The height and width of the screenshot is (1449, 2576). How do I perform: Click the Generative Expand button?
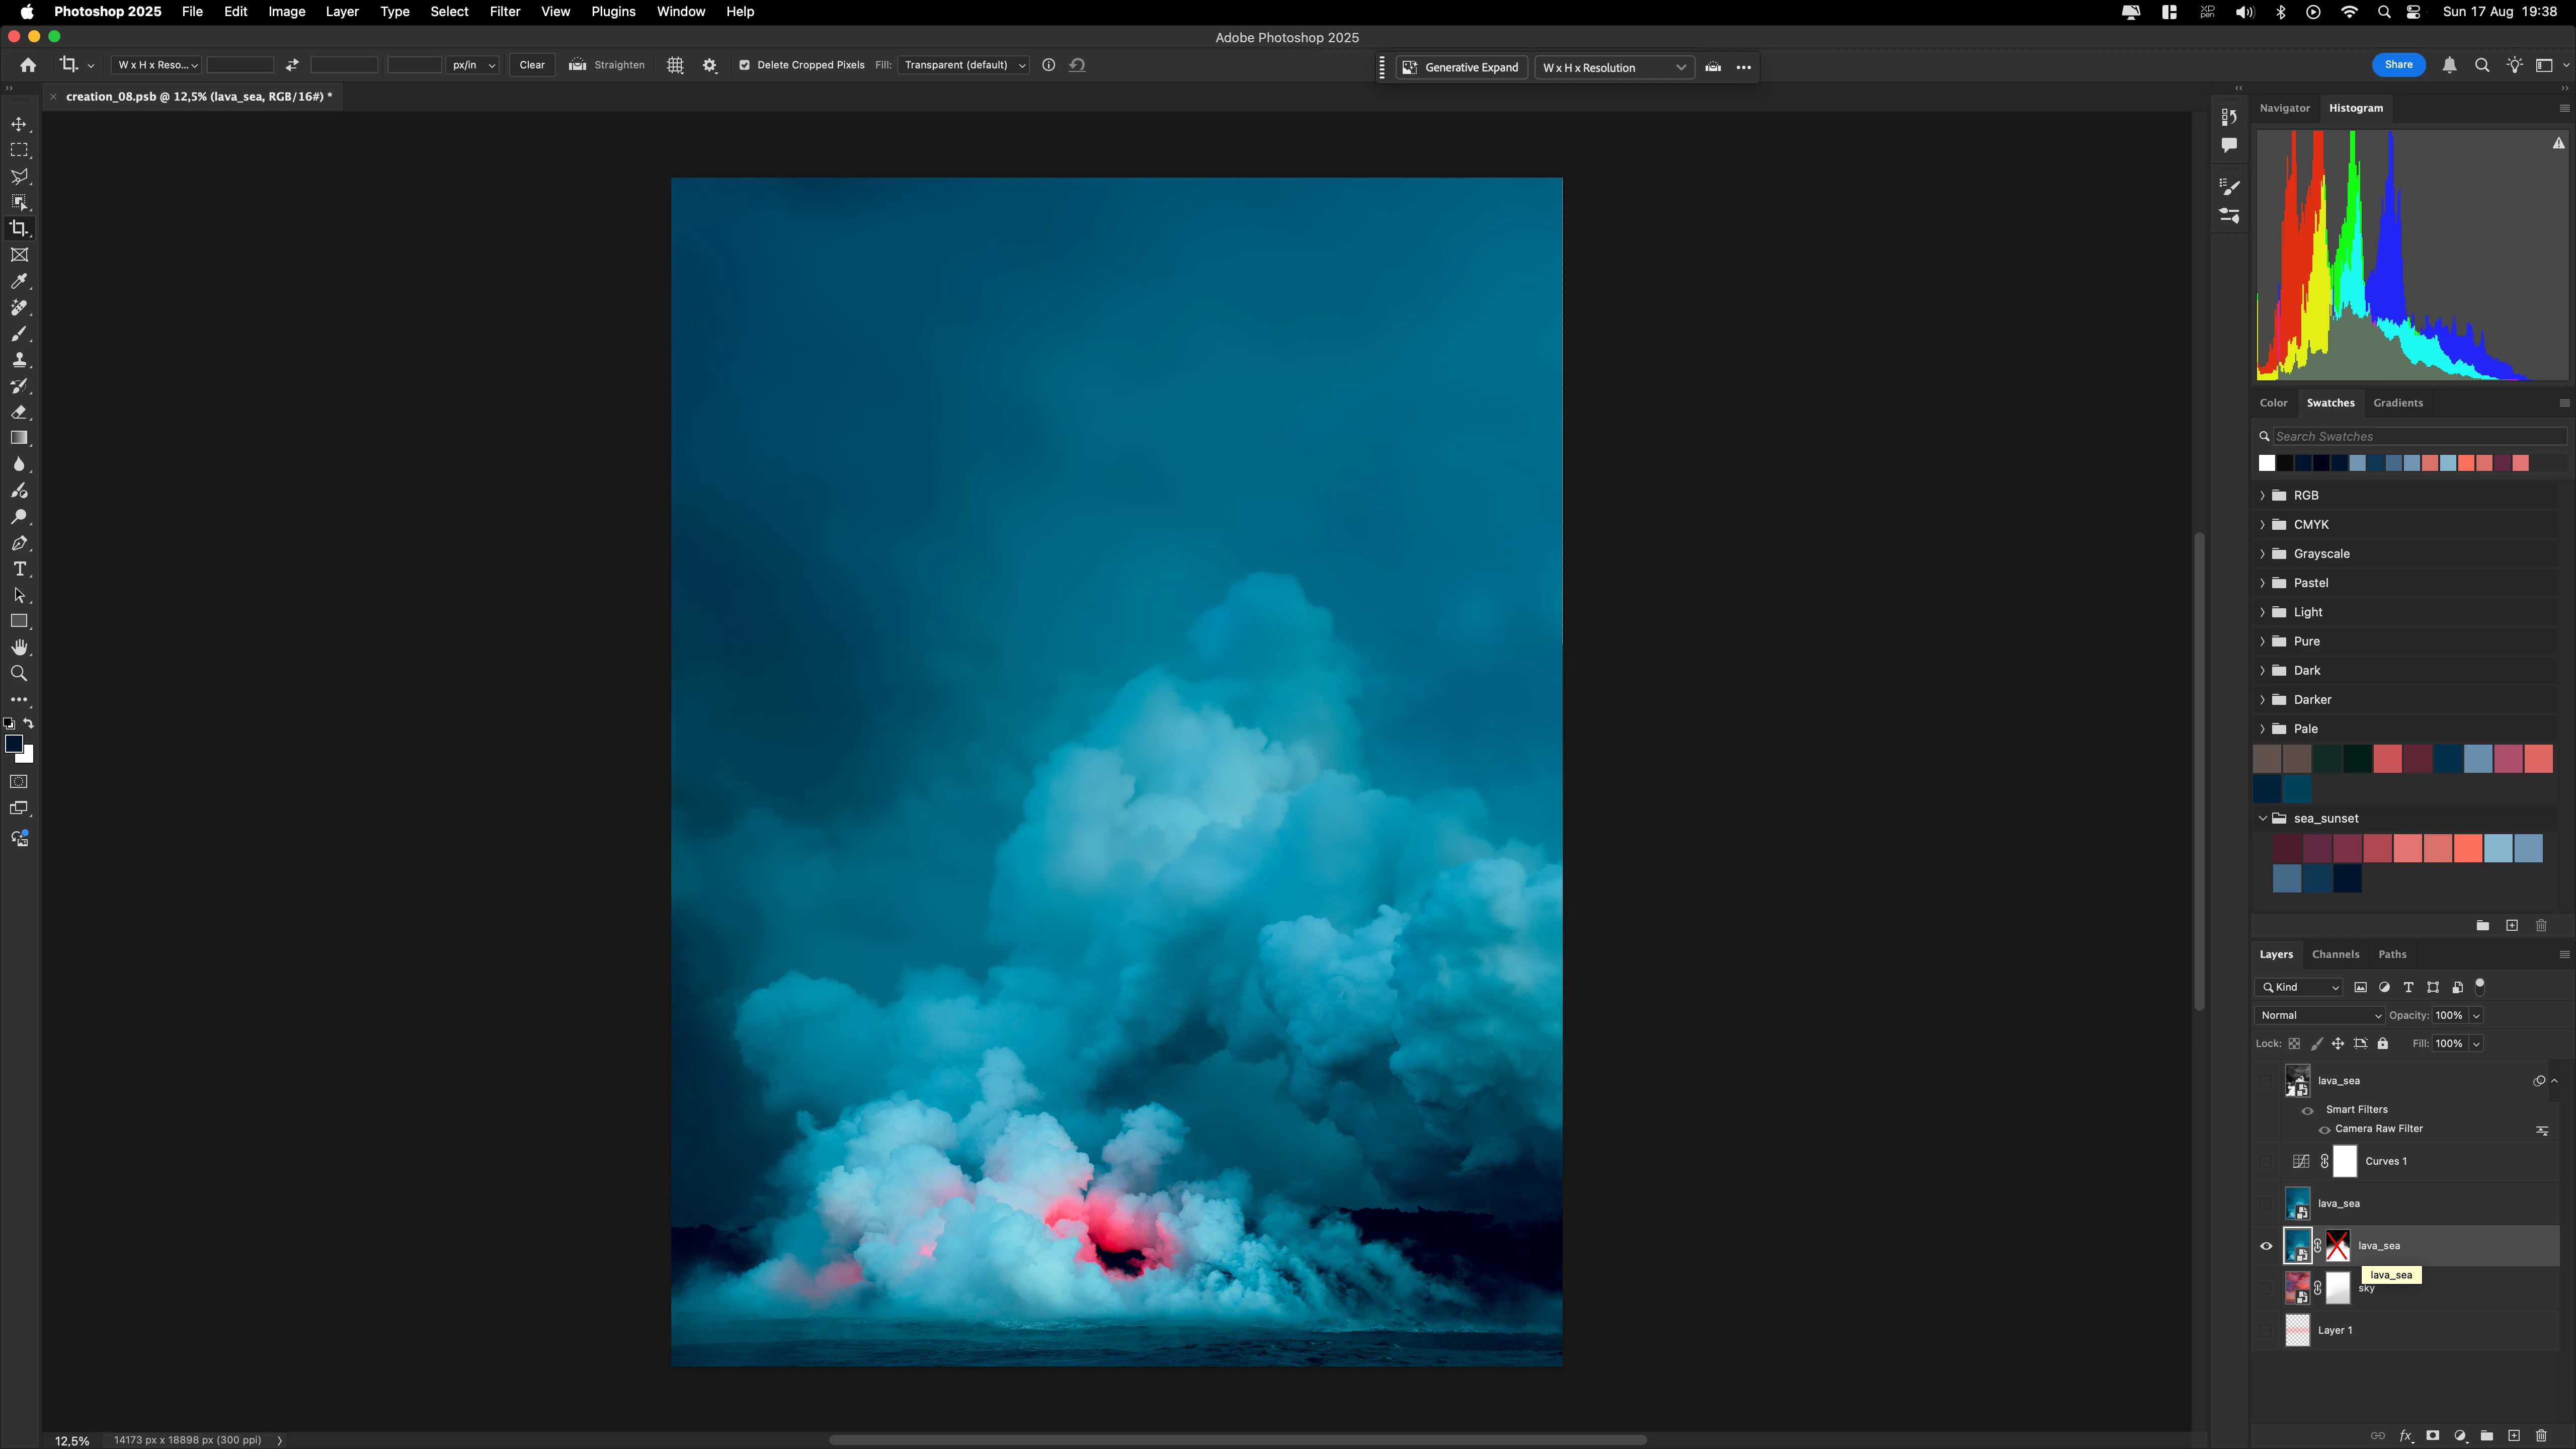1461,67
